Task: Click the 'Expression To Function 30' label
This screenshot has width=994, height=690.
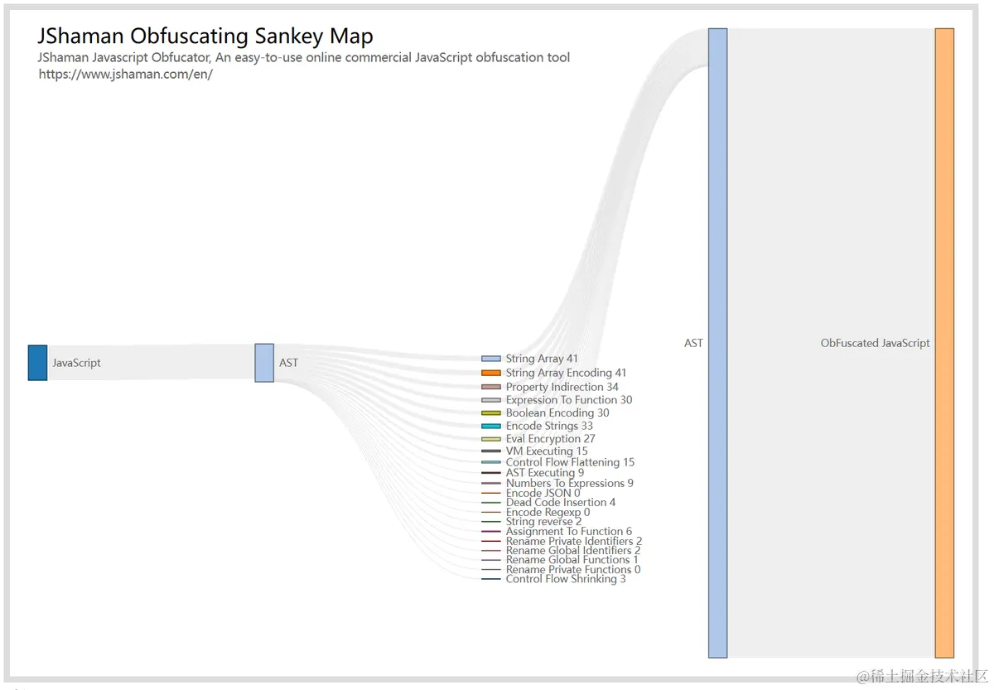Action: pos(569,400)
